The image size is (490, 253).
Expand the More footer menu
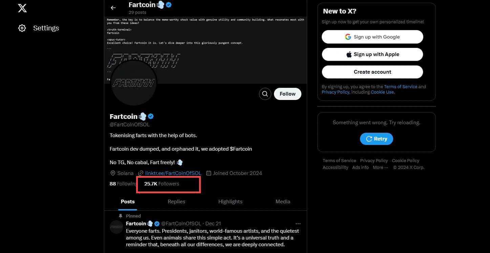point(380,168)
